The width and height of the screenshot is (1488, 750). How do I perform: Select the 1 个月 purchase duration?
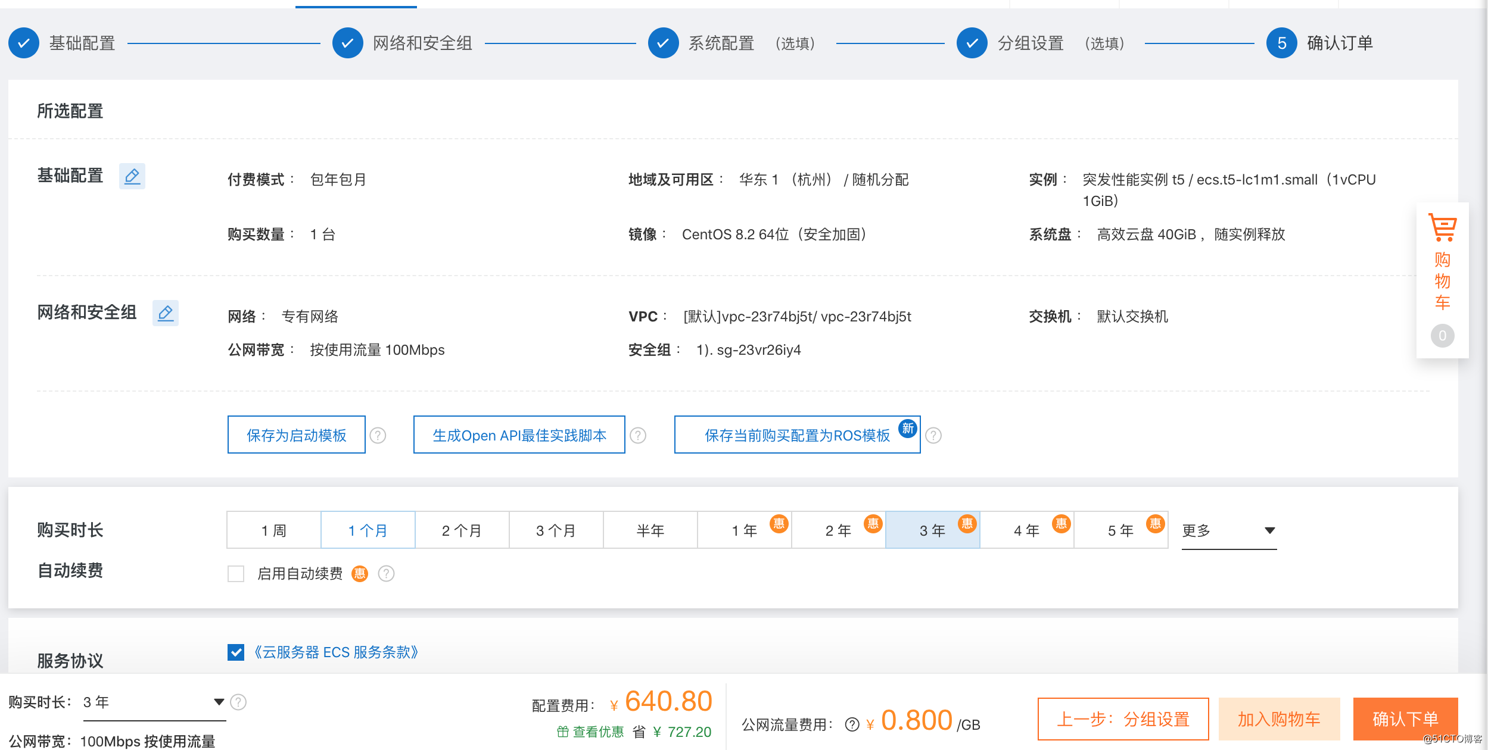coord(368,530)
